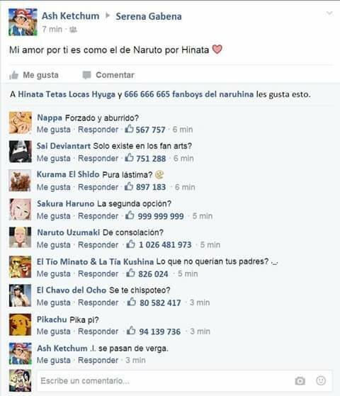Open the post options chevron dropdown
The width and height of the screenshot is (340, 396).
point(329,13)
